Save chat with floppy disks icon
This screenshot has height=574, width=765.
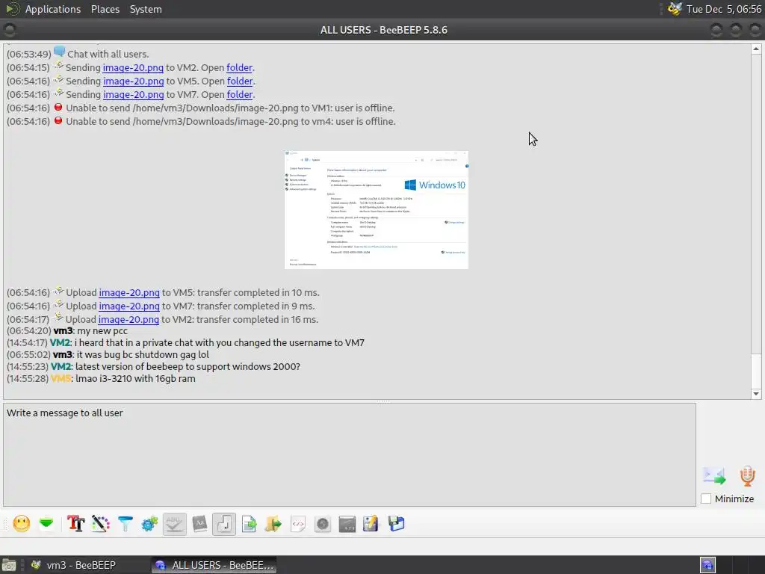coord(396,524)
